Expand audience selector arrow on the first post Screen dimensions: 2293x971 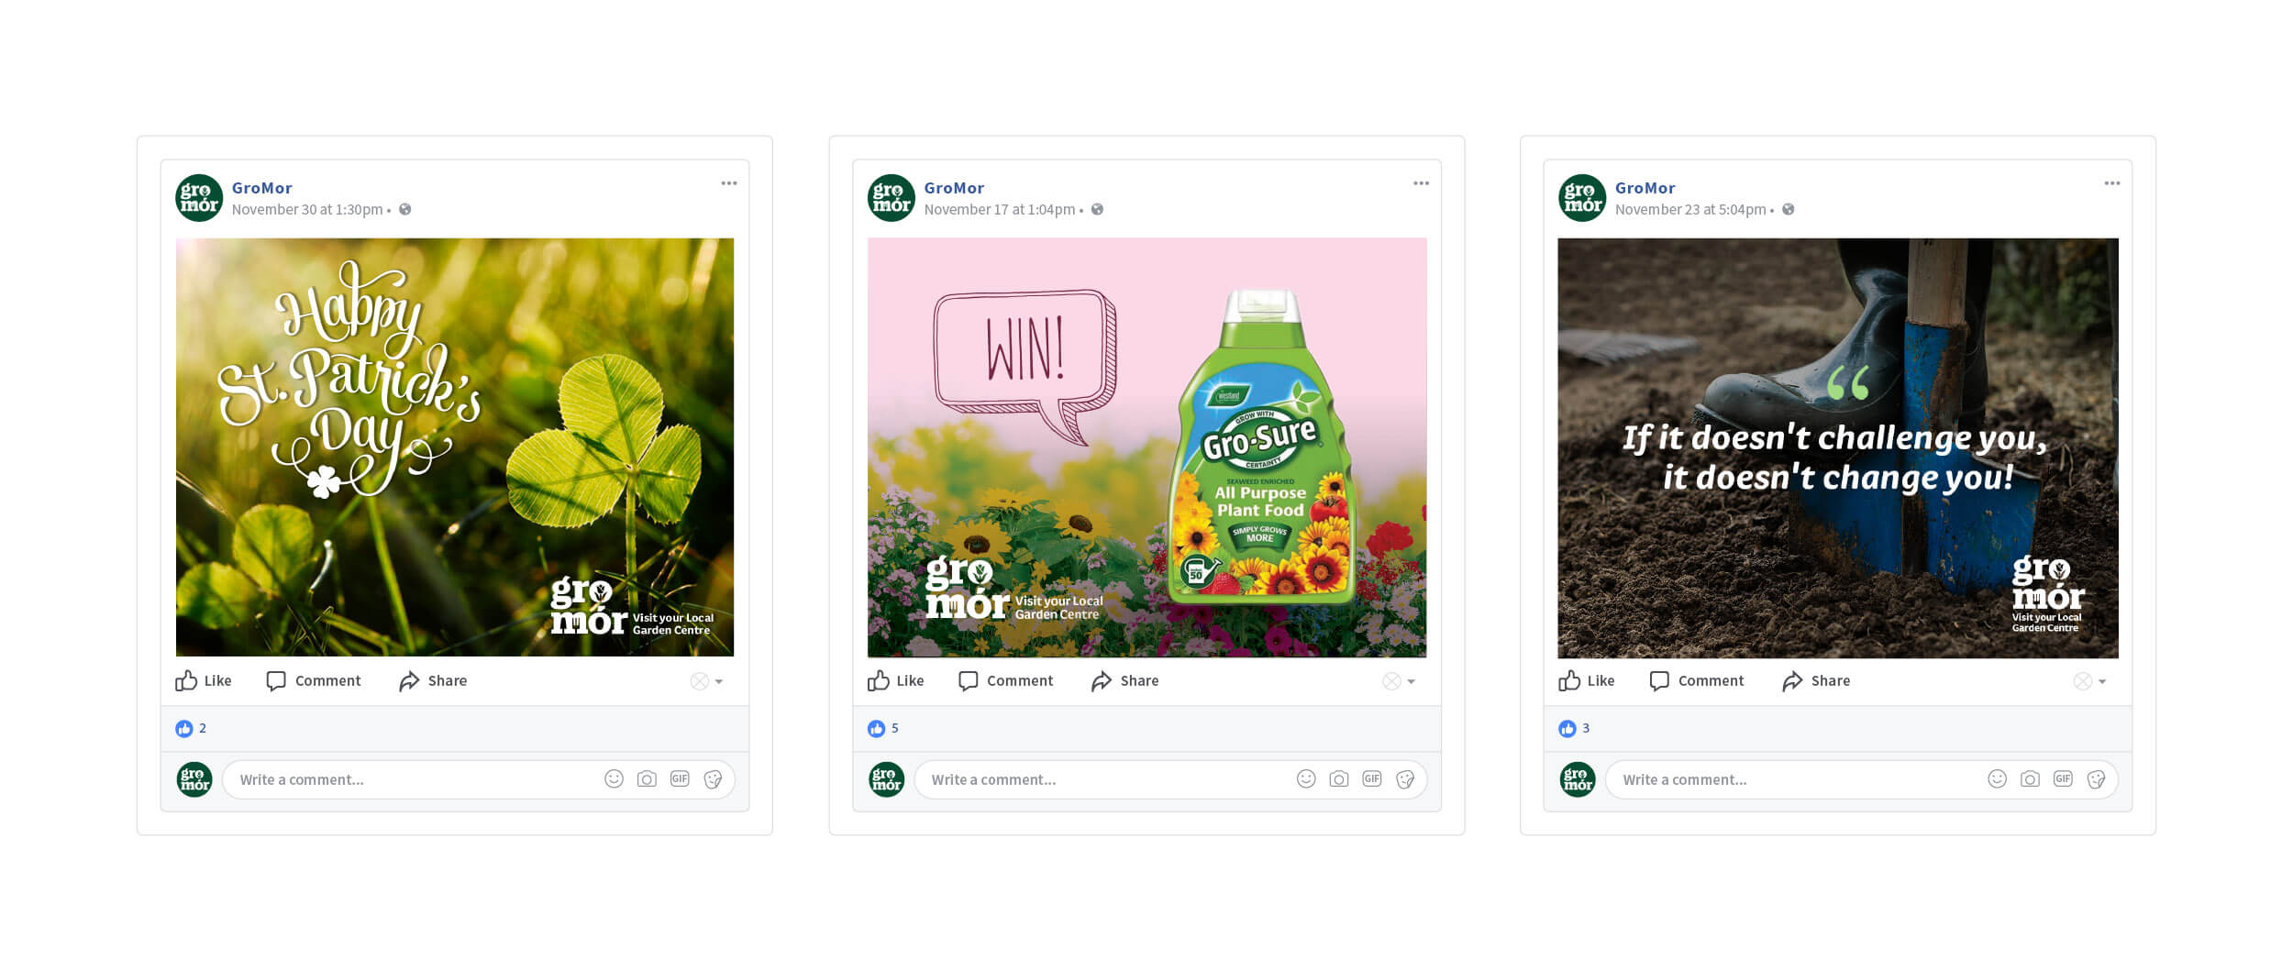pos(718,681)
